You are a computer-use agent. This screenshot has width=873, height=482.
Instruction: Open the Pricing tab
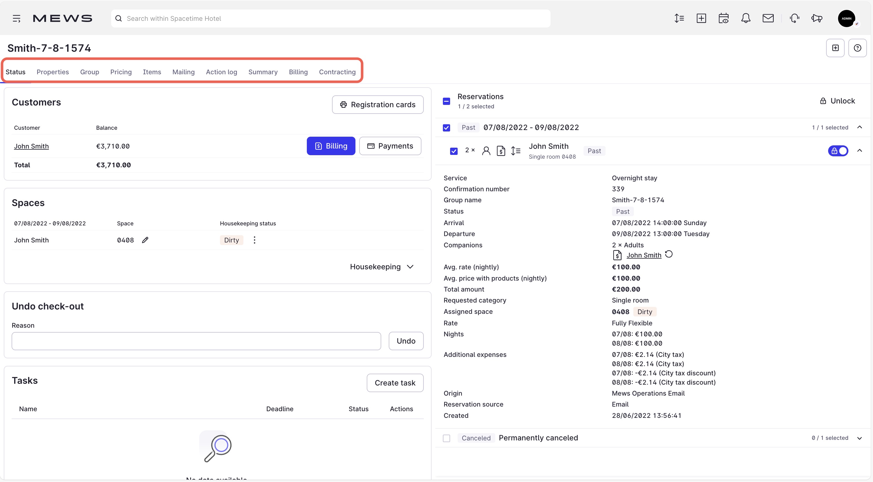(x=121, y=72)
